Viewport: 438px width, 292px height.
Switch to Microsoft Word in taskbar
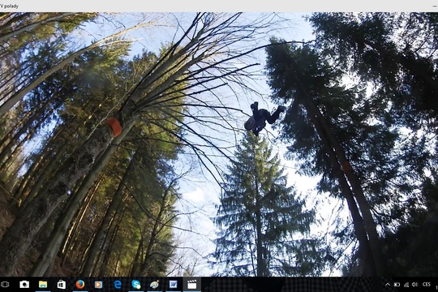(174, 285)
